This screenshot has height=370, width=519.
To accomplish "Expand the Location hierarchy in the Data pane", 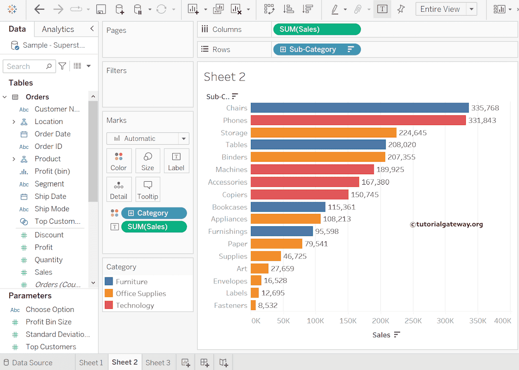I will click(x=14, y=121).
